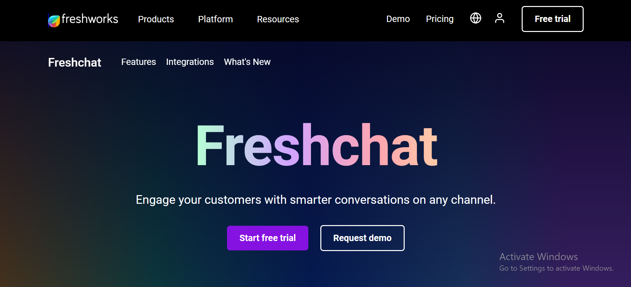Go to the Demo page link
The image size is (631, 287).
(398, 19)
